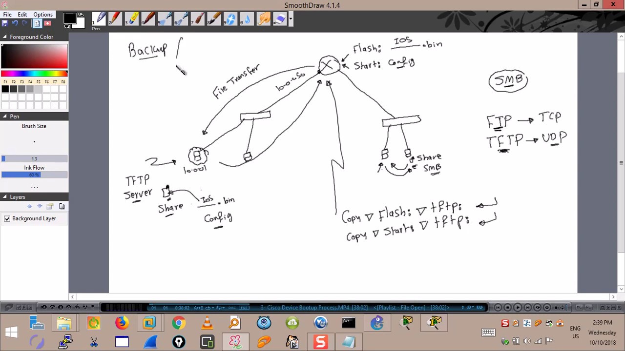625x351 pixels.
Task: Click horizontal scrollbar right arrow
Action: coord(613,296)
